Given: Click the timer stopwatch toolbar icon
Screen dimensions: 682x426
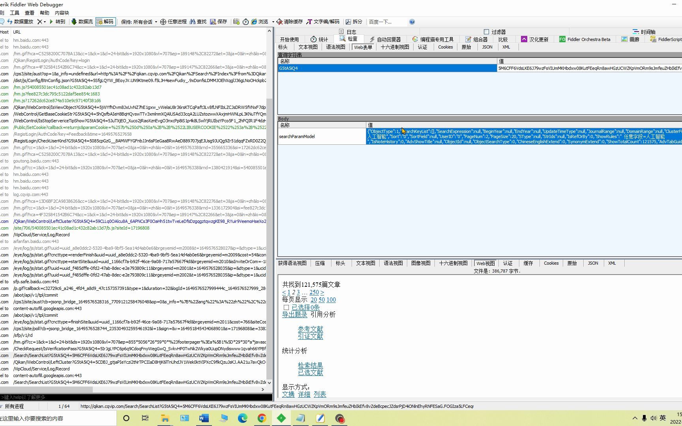Looking at the screenshot, I should pos(245,22).
